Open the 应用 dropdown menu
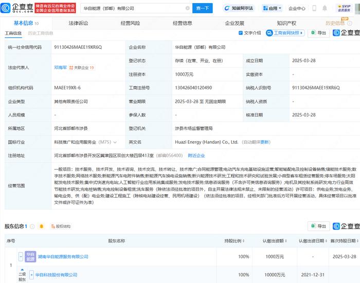This screenshot has width=360, height=283. 272,8
